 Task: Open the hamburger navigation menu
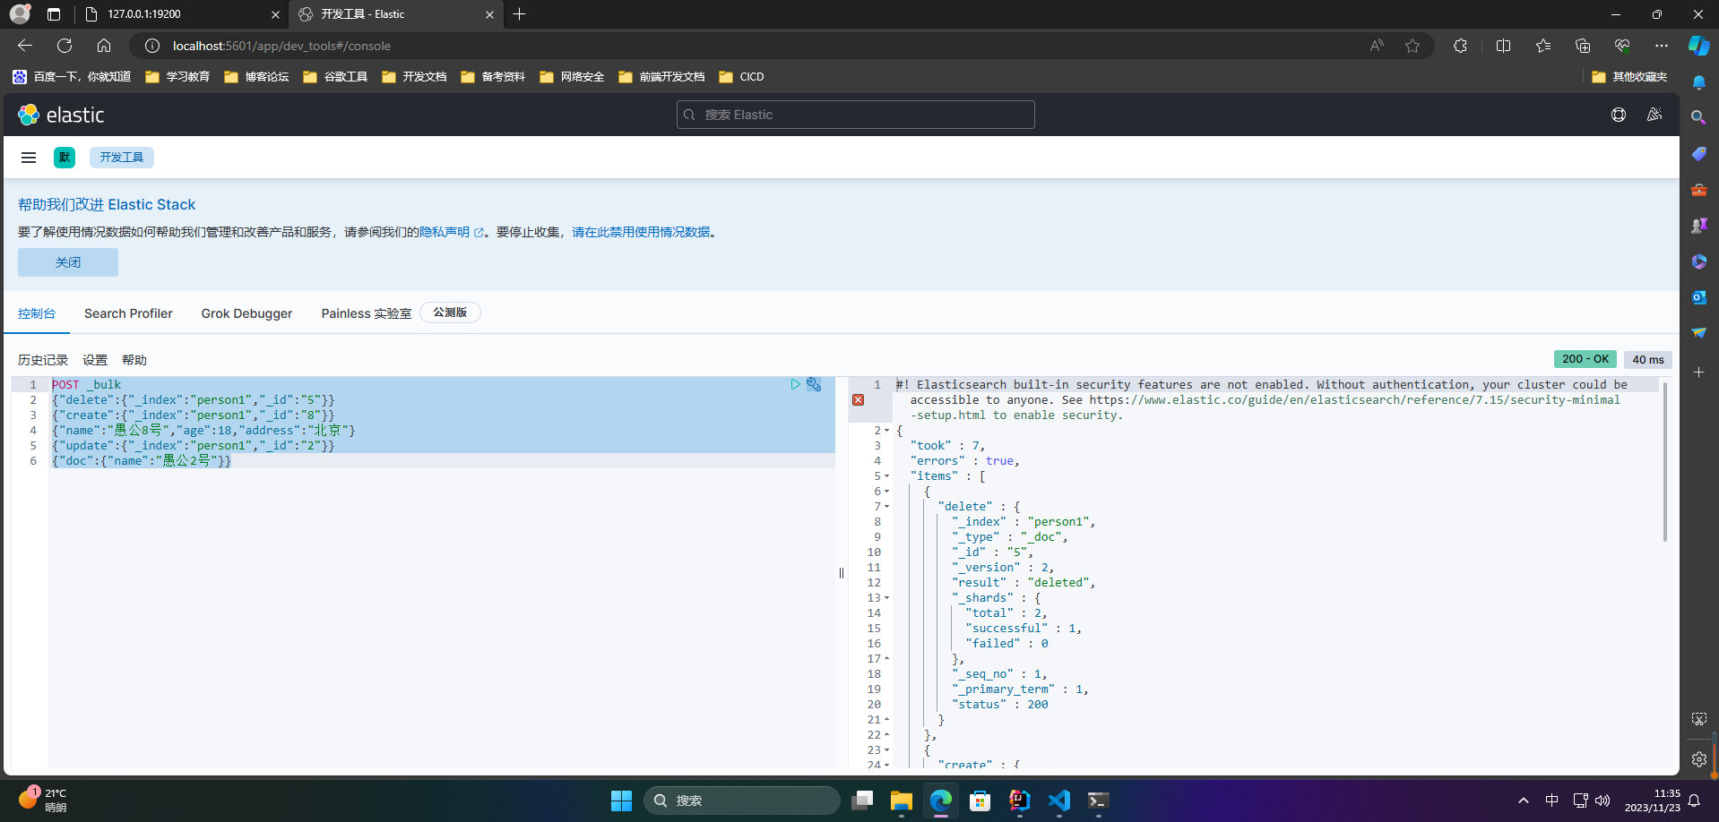pos(29,158)
